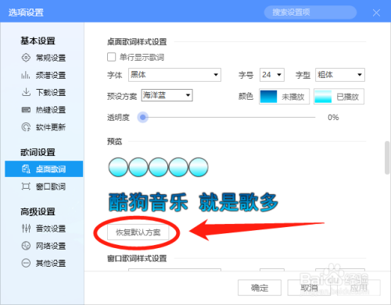391x305 pixels.
Task: Click the 恢复默认方案 button
Action: [138, 232]
